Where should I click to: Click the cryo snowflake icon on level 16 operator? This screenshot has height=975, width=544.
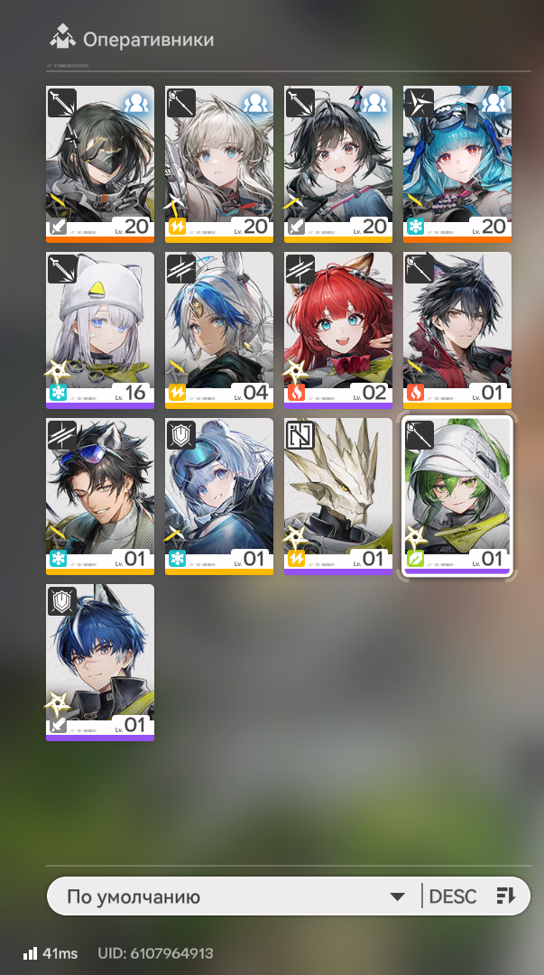(57, 394)
